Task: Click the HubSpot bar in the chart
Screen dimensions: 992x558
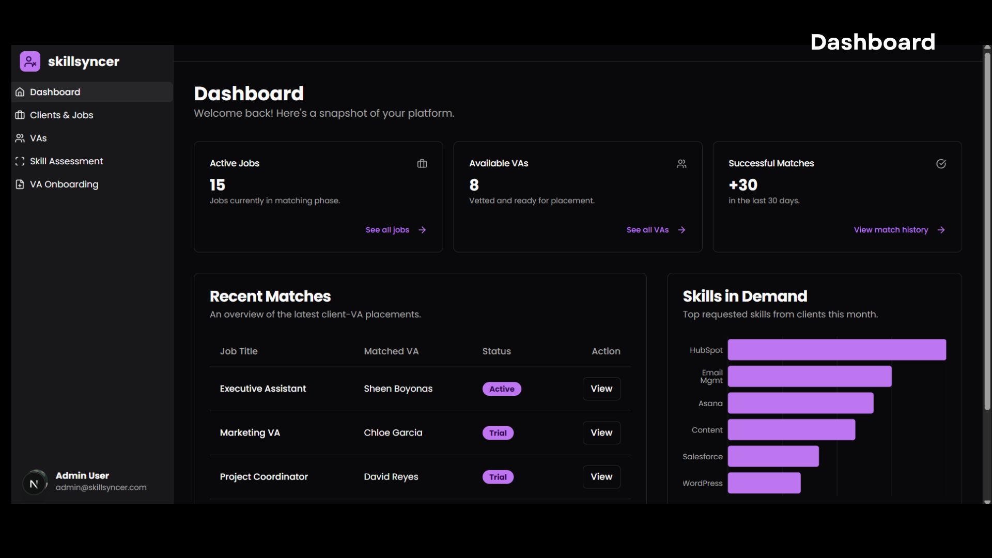Action: click(836, 350)
